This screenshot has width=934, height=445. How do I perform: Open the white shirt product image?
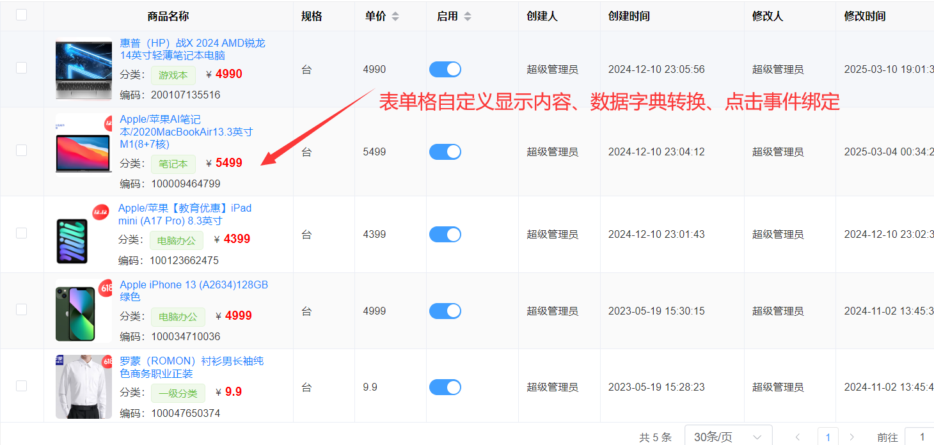tap(84, 387)
